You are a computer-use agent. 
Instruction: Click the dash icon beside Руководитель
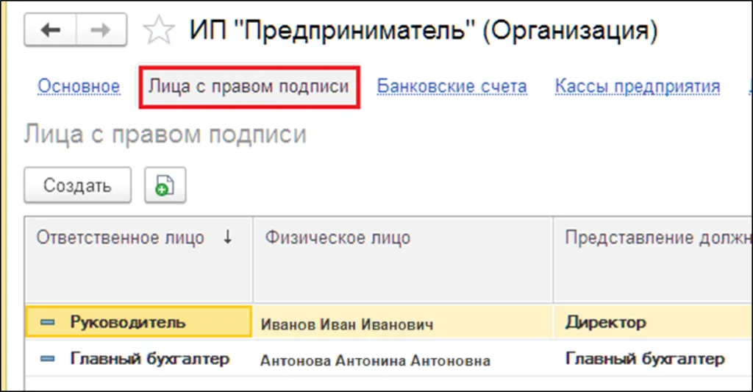click(x=47, y=323)
